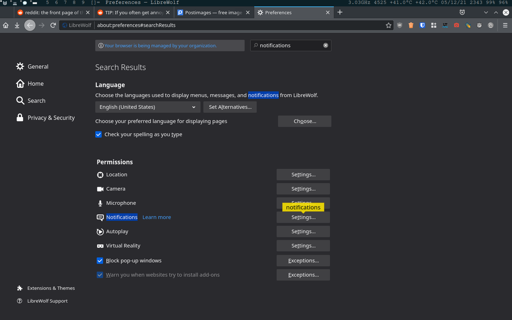Open the uBlock Origin shield icon
Screen dimensions: 512x320
(400, 25)
